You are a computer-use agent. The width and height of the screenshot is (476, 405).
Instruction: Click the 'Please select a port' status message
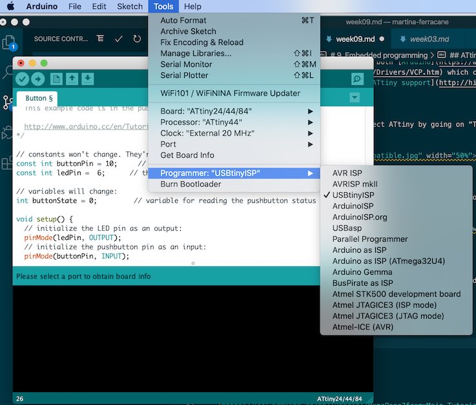pyautogui.click(x=83, y=276)
